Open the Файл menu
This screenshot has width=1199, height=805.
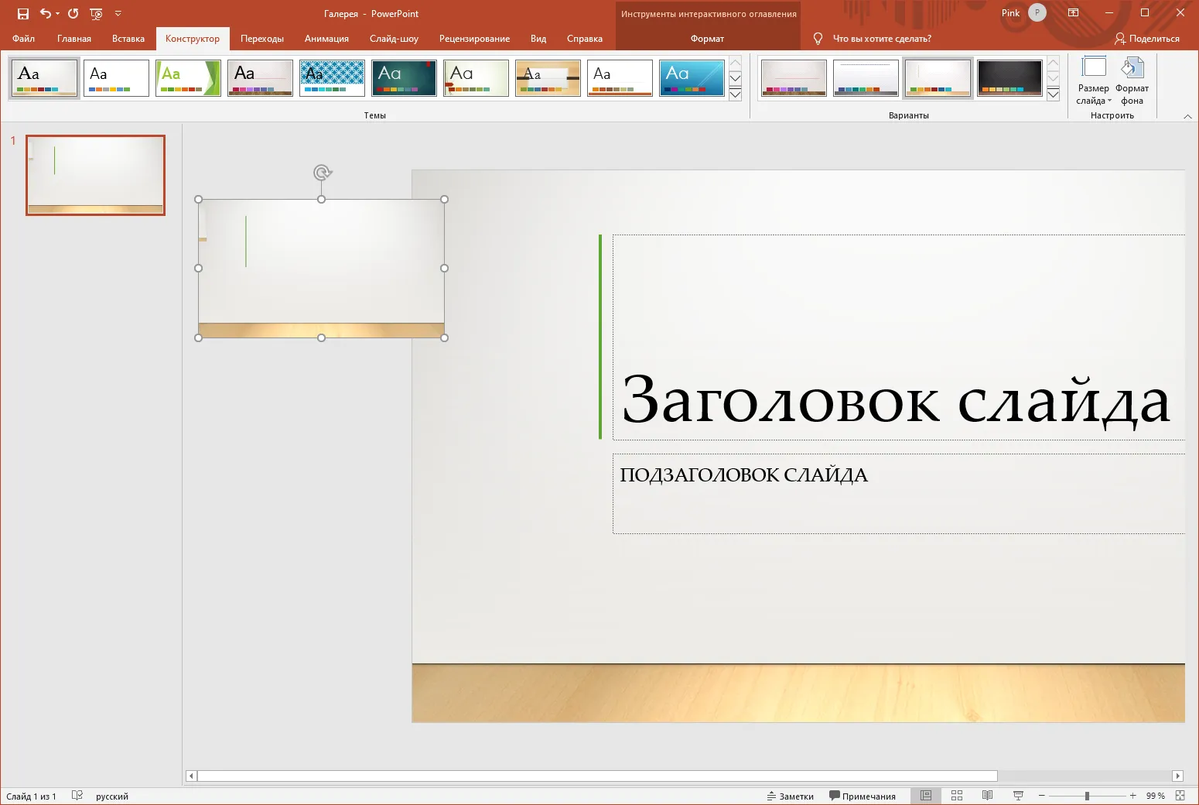point(23,39)
